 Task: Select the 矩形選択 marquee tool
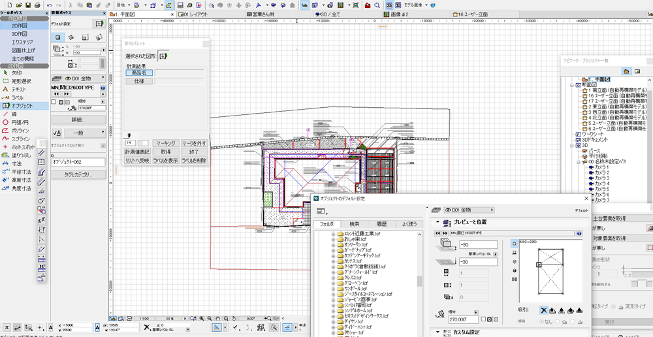click(25, 81)
